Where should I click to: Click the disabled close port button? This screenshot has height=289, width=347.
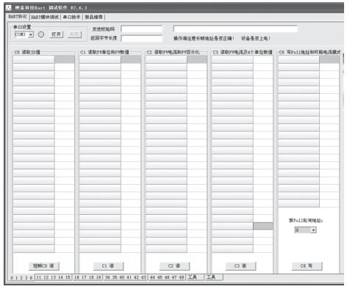74,34
